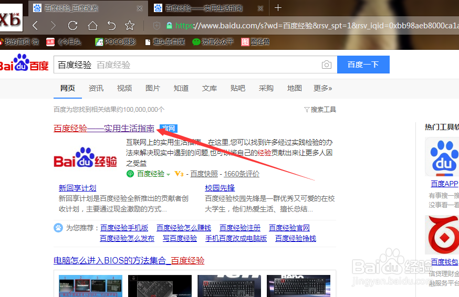This screenshot has height=297, width=459.
Task: Open the 百度经验手机版 suggestion
Action: [x=124, y=228]
